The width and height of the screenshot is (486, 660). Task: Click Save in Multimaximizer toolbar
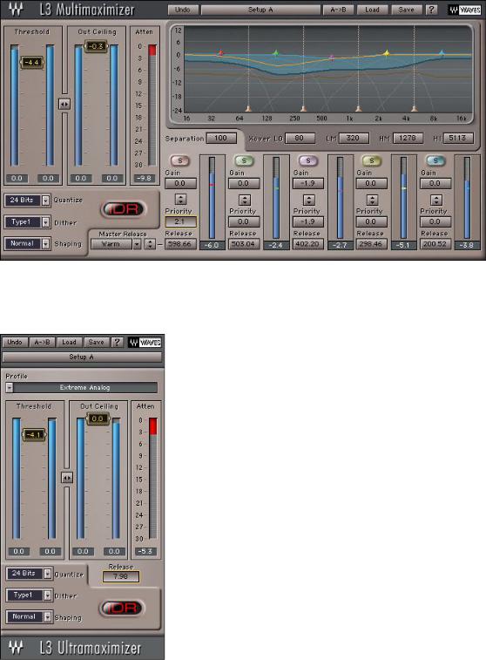click(406, 10)
